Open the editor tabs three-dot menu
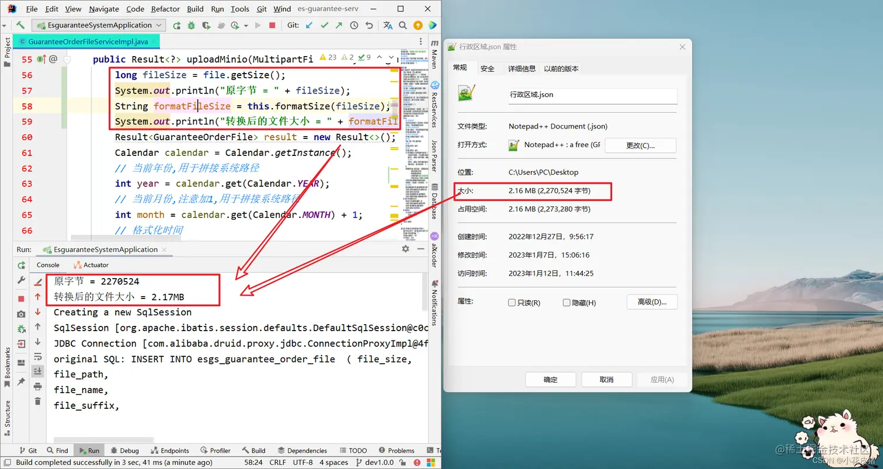The height and width of the screenshot is (469, 883). pos(422,41)
